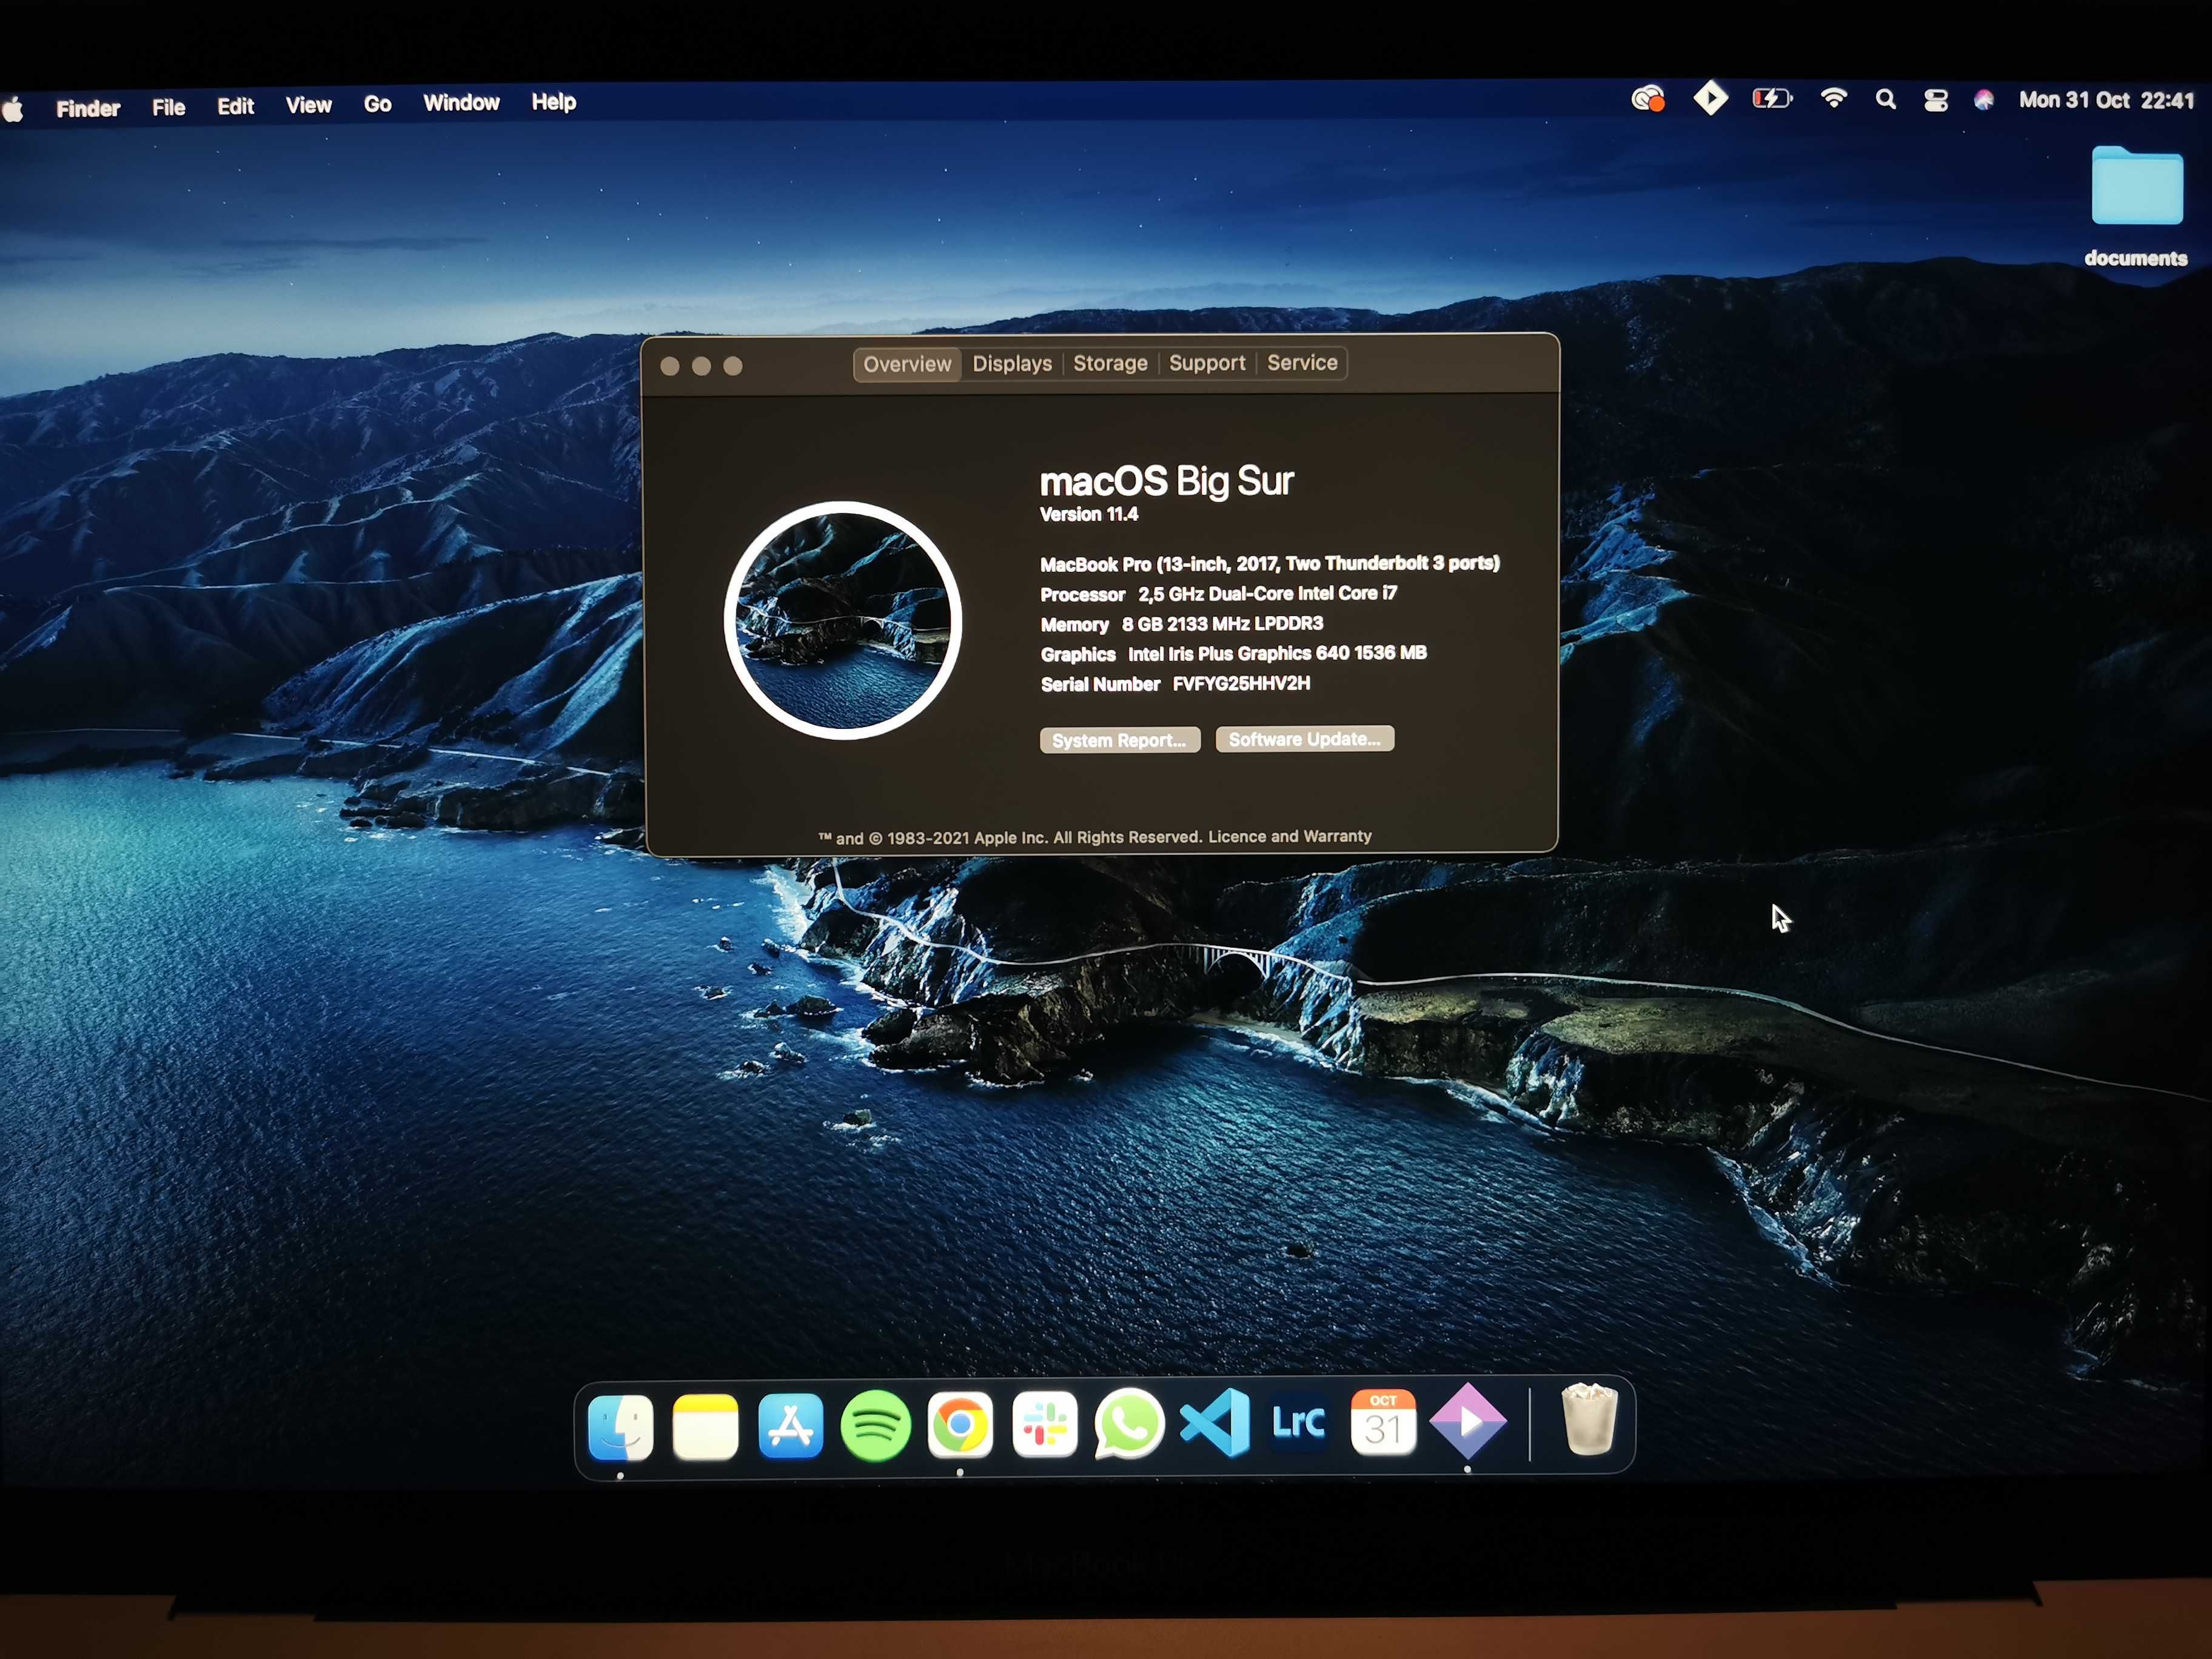The height and width of the screenshot is (1659, 2212).
Task: Activate Siri from the menu bar
Action: (1984, 100)
